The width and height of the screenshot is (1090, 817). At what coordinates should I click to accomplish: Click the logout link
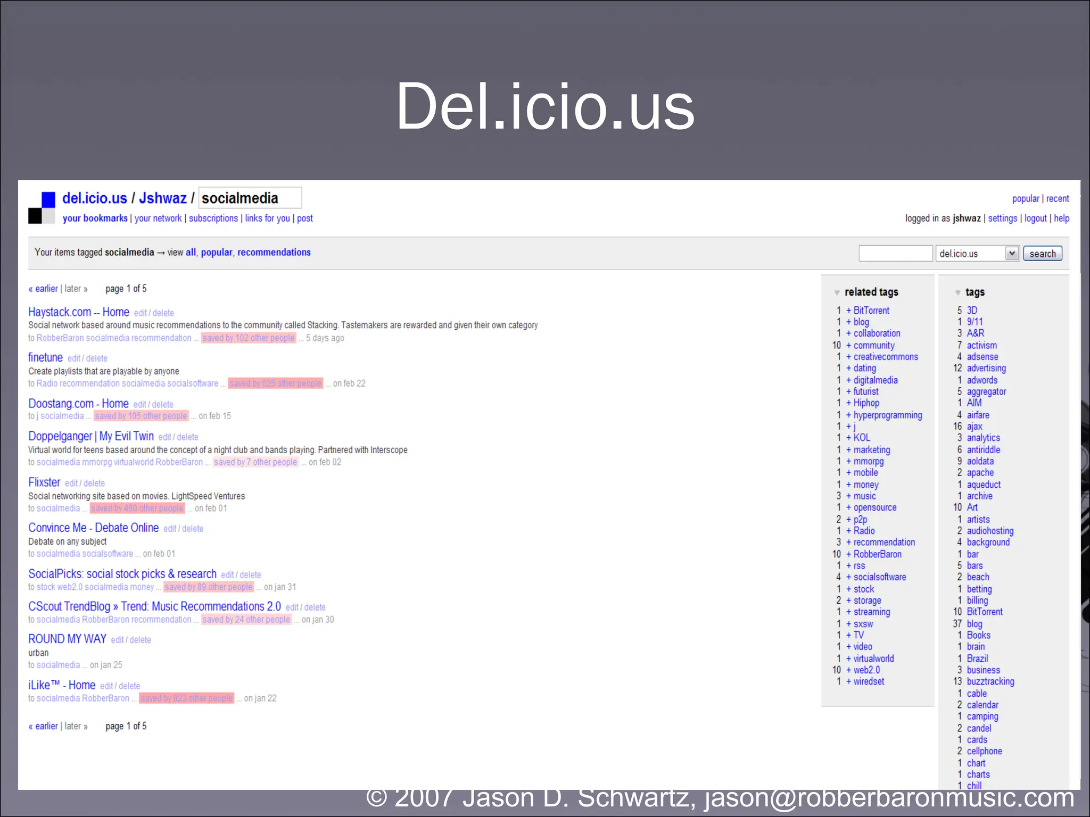pyautogui.click(x=1036, y=218)
